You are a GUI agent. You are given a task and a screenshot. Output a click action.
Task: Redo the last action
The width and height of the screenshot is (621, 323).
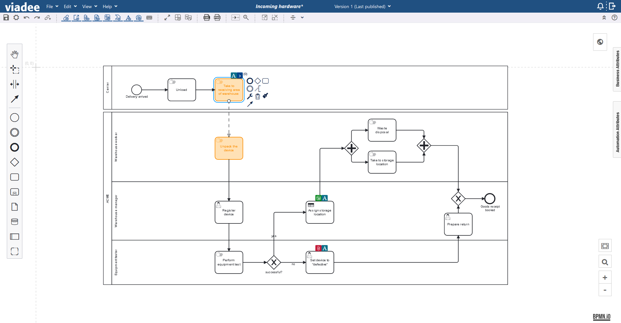[37, 17]
